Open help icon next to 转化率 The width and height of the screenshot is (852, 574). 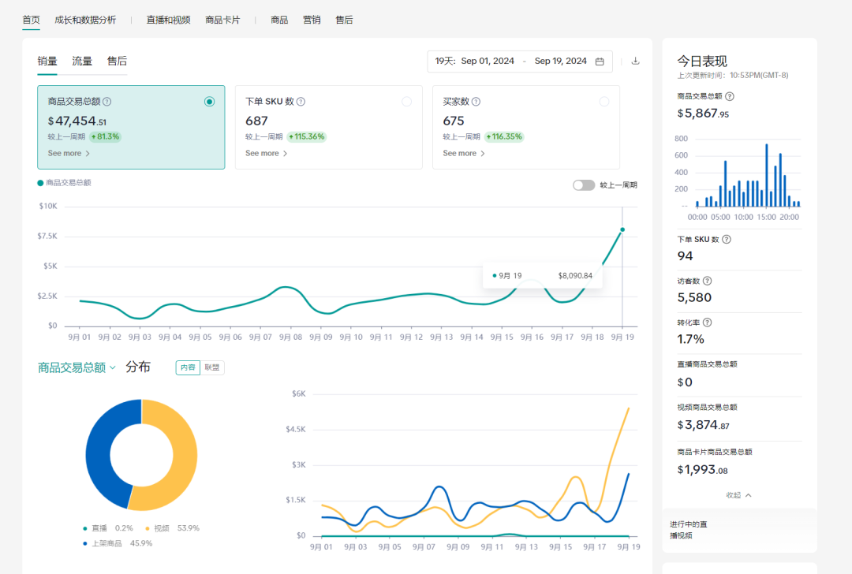tap(707, 322)
